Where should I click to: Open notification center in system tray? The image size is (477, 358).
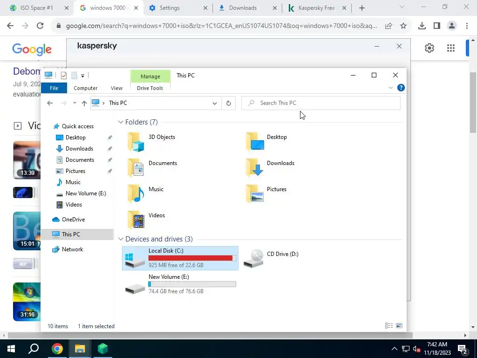pos(463,349)
